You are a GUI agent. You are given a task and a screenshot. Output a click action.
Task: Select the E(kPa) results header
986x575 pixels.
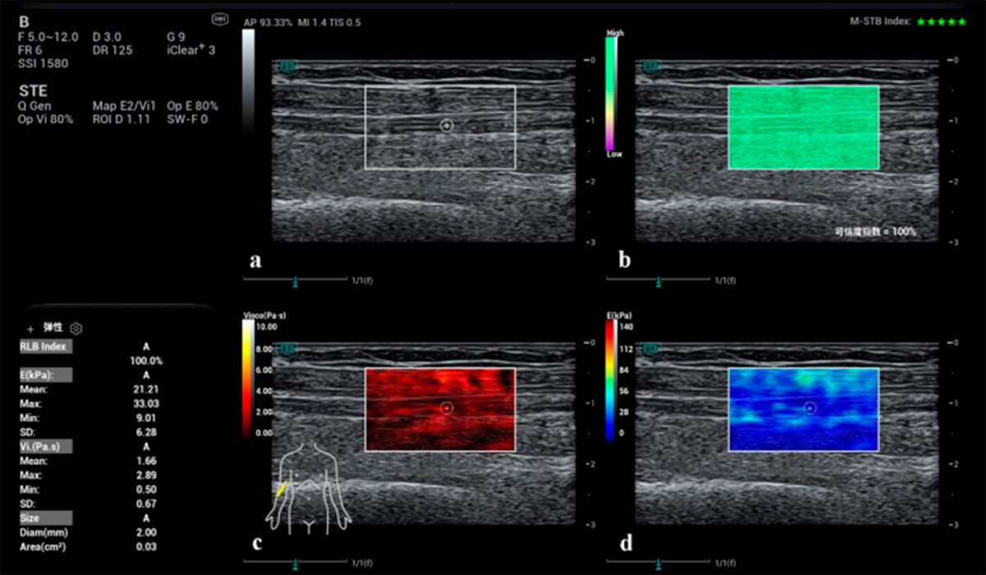[x=39, y=374]
